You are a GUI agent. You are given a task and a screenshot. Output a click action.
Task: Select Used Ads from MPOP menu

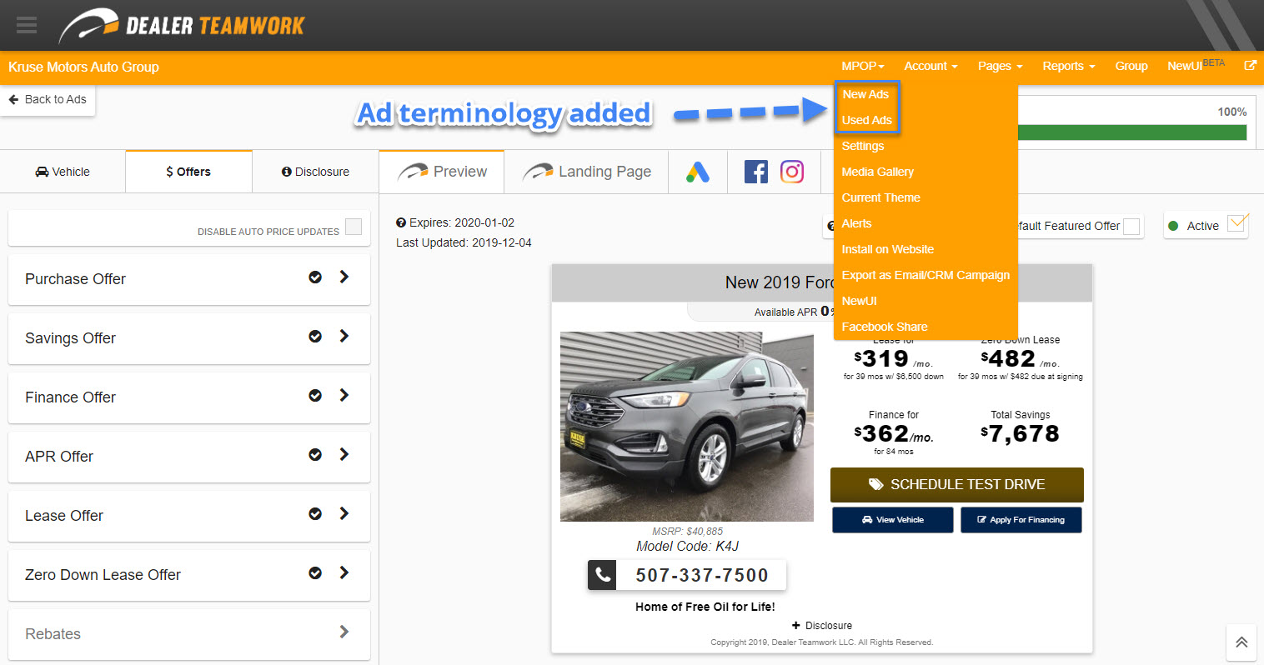pos(866,120)
